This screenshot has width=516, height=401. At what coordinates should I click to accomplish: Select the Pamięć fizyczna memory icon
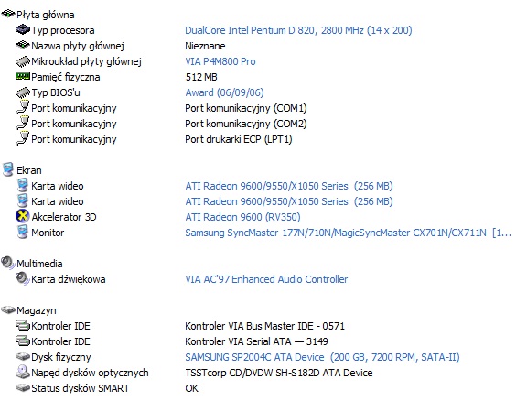(23, 76)
